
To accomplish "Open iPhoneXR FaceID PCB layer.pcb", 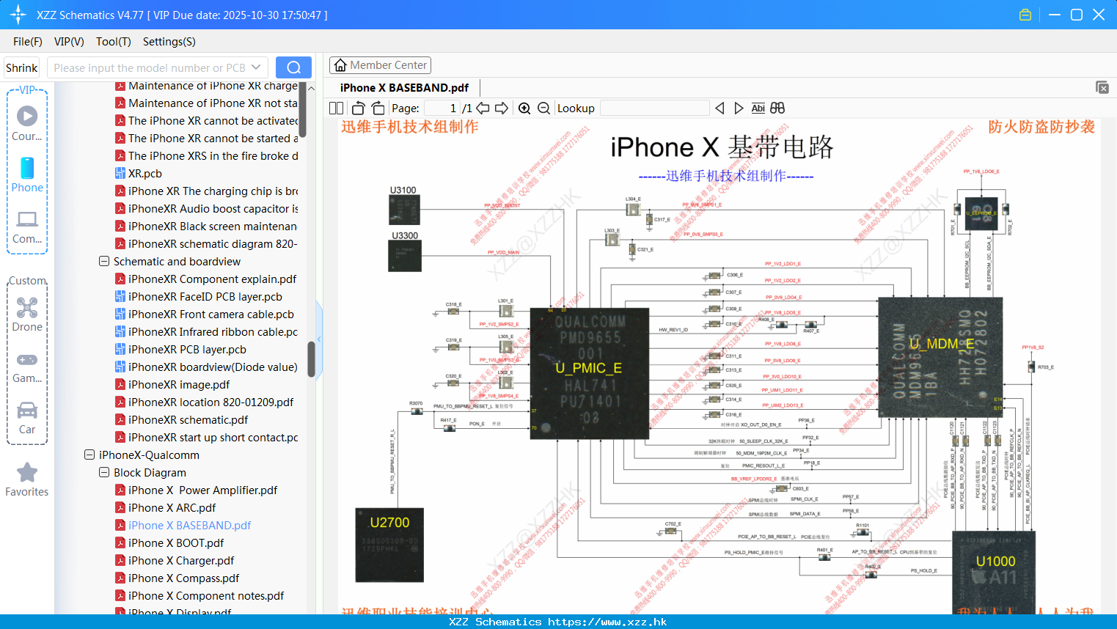I will click(x=205, y=296).
